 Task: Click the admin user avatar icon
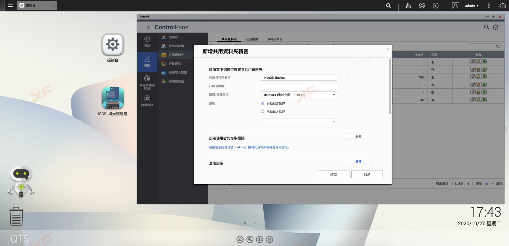point(455,6)
